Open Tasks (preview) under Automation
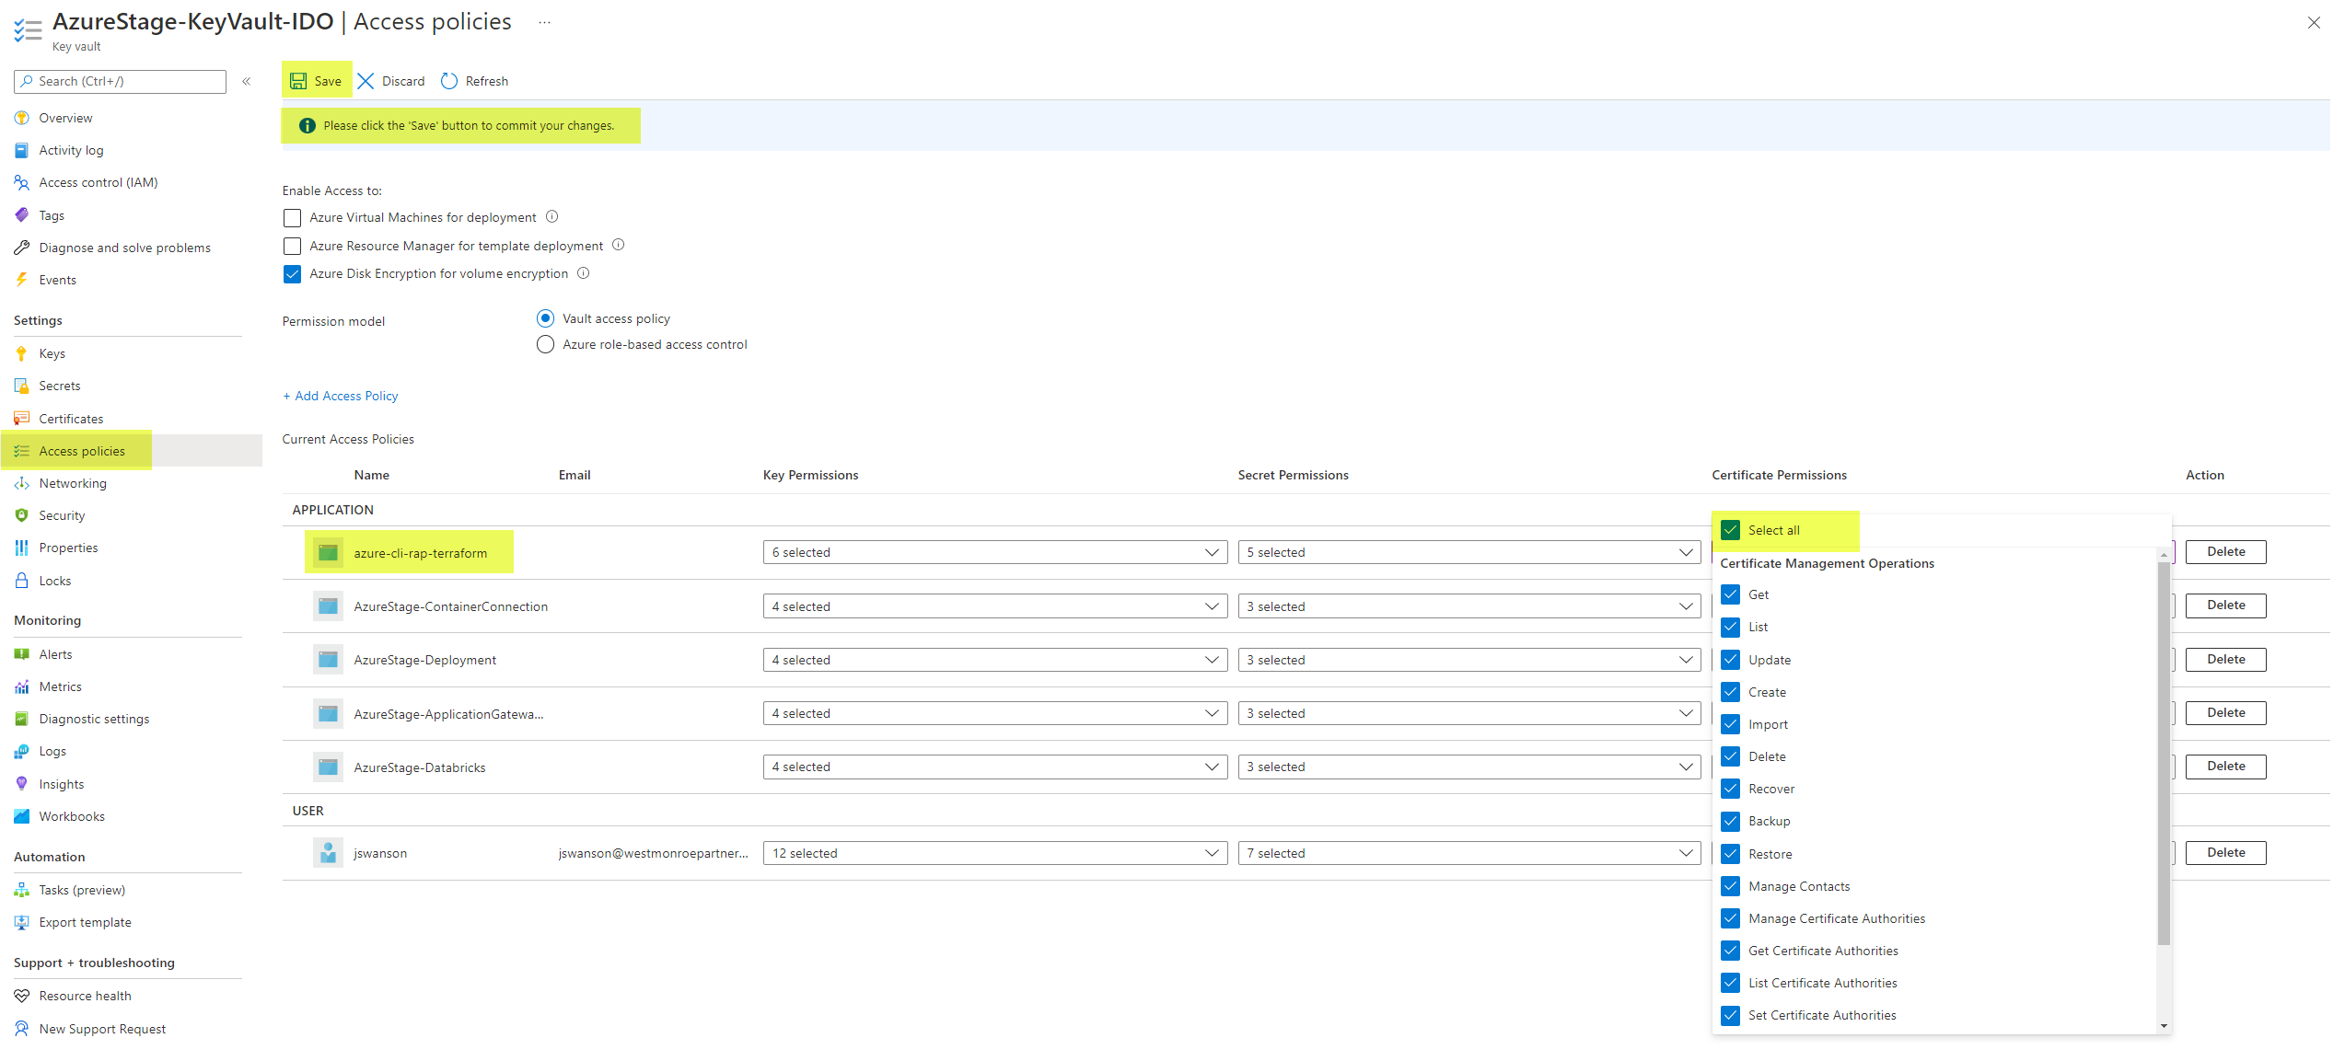 pyautogui.click(x=82, y=890)
